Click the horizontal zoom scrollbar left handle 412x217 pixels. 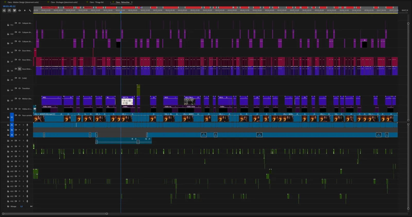pyautogui.click(x=3, y=214)
